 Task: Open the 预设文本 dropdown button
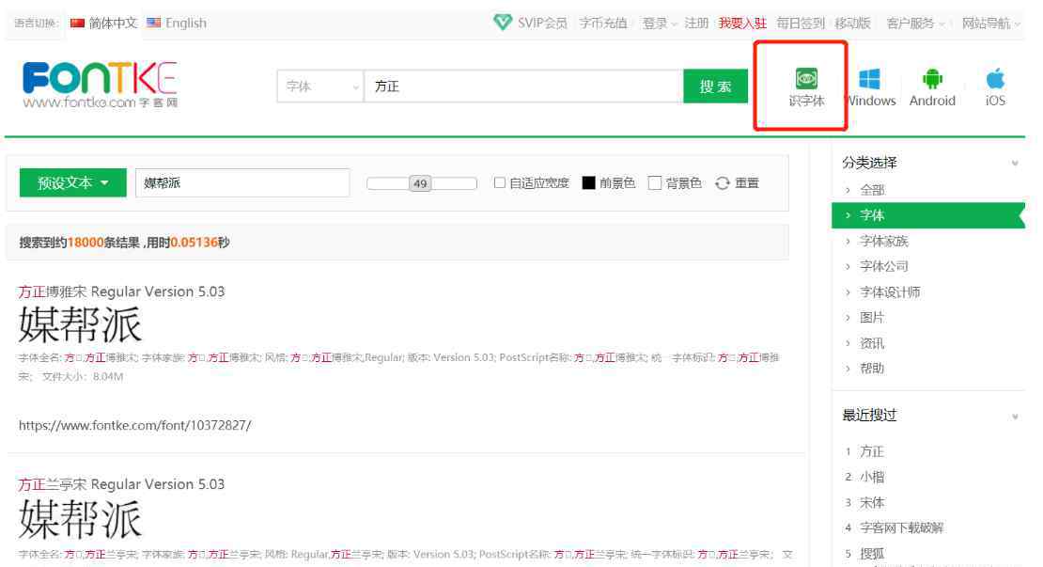point(72,183)
